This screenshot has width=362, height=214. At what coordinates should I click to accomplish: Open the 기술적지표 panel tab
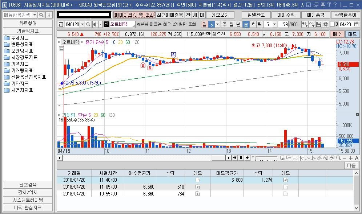pyautogui.click(x=28, y=31)
